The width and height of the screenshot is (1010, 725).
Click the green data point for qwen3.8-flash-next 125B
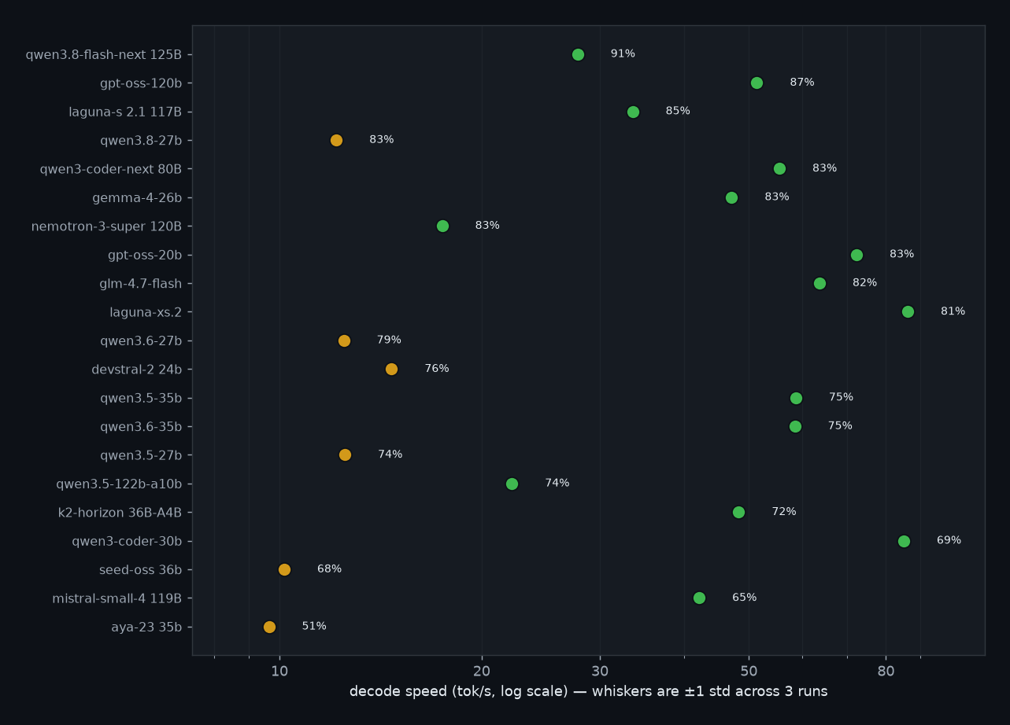pyautogui.click(x=578, y=54)
